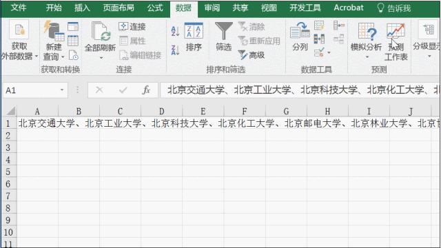Viewport: 441px width, 248px height.
Task: Click the Enter checkmark in formula bar
Action: click(x=123, y=90)
